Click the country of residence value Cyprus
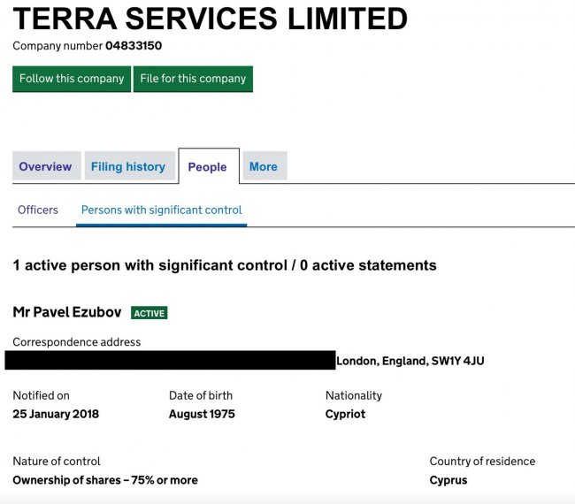This screenshot has width=575, height=504. point(448,480)
